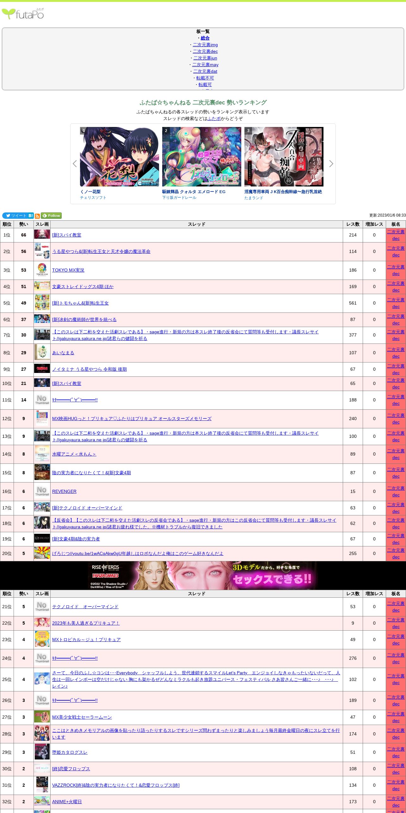Open the くノ一花梨 title link

[x=90, y=192]
